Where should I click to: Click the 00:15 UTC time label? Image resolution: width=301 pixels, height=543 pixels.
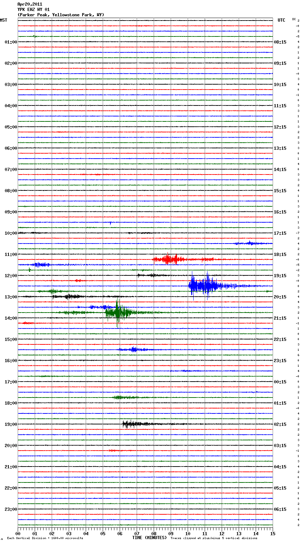click(280, 382)
